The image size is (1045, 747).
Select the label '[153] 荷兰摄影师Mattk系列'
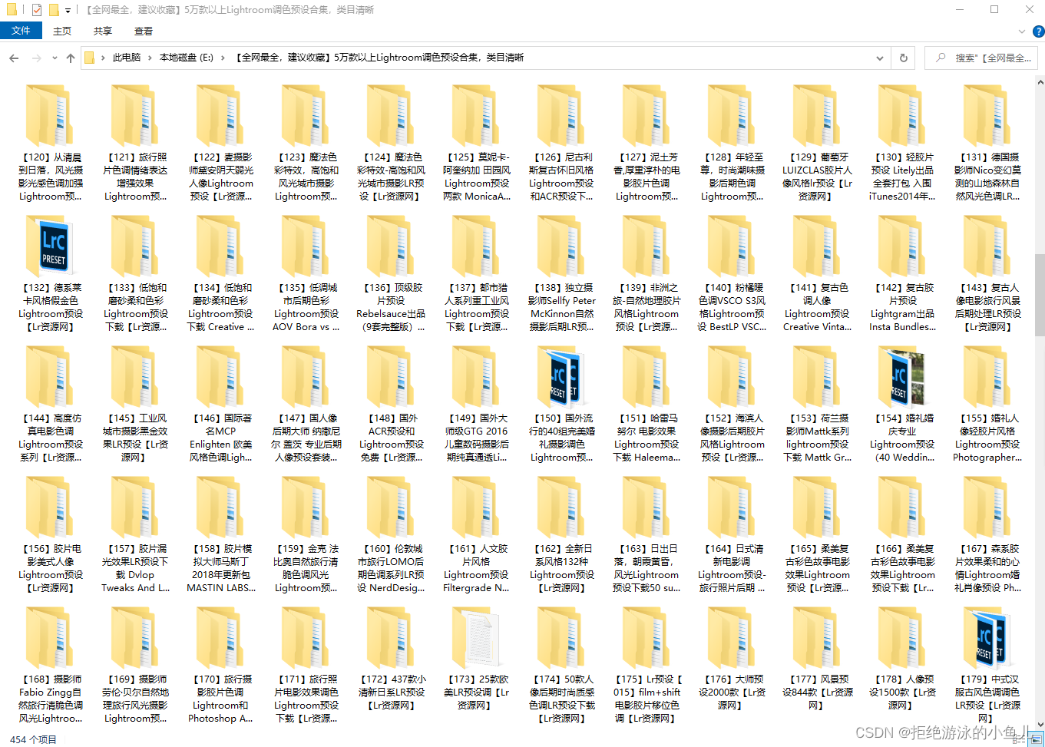click(817, 438)
